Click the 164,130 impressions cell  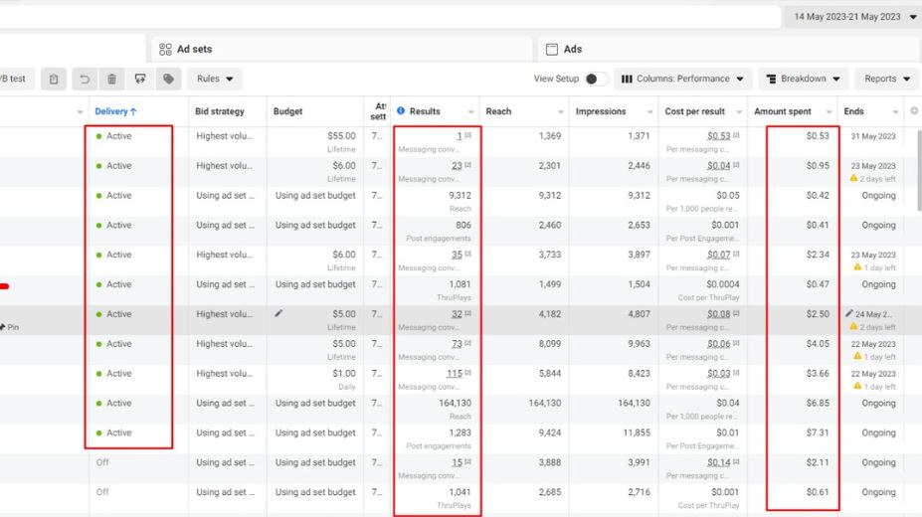(634, 403)
